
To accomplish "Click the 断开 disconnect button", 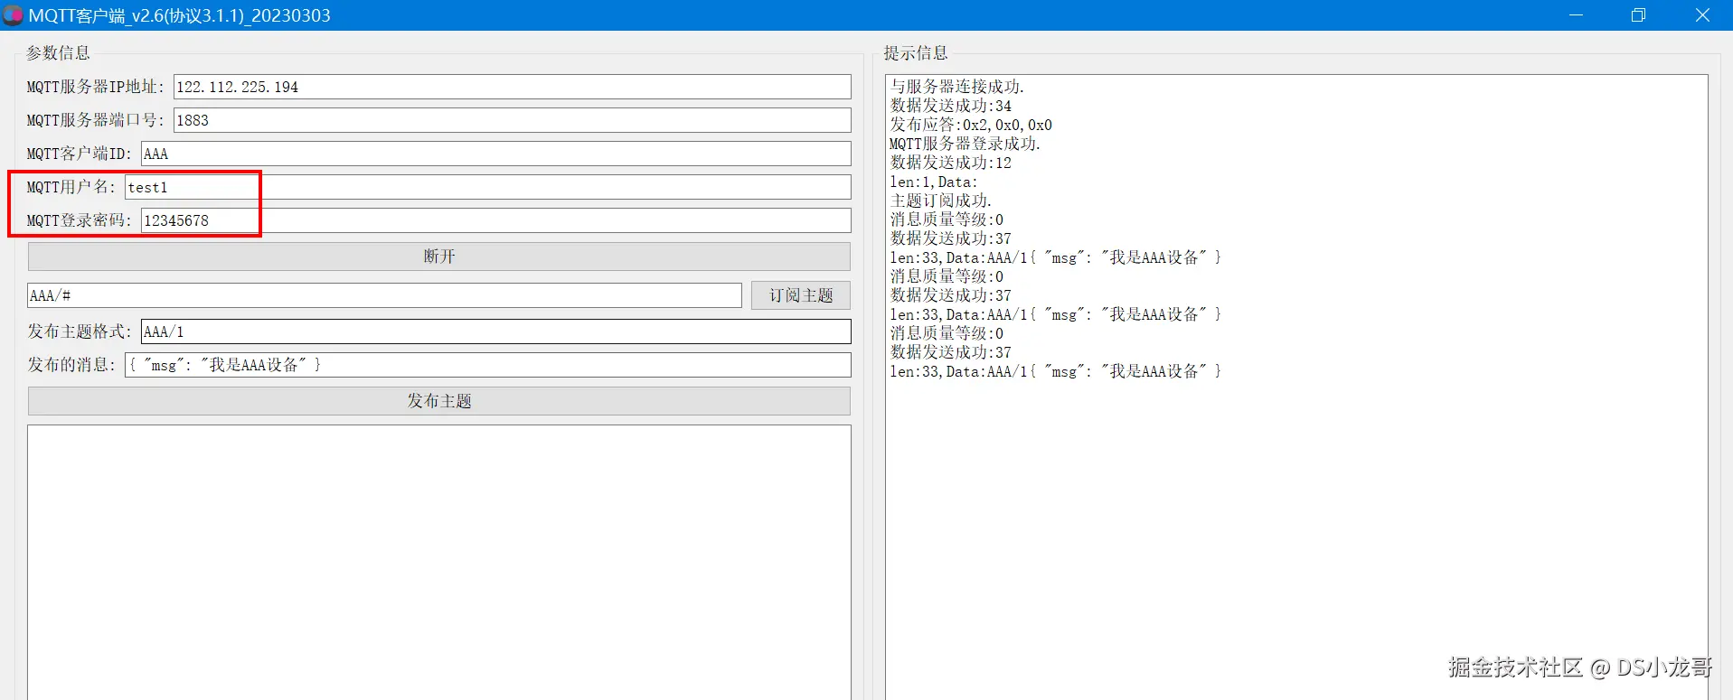I will 438,257.
